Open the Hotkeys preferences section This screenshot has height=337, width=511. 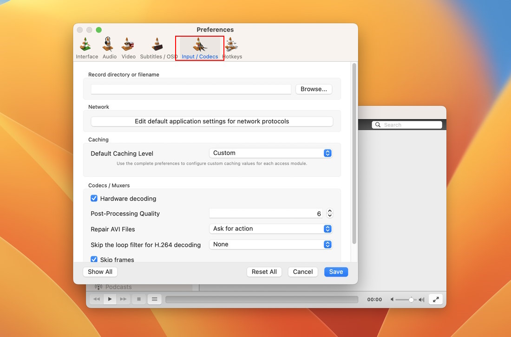pos(232,46)
